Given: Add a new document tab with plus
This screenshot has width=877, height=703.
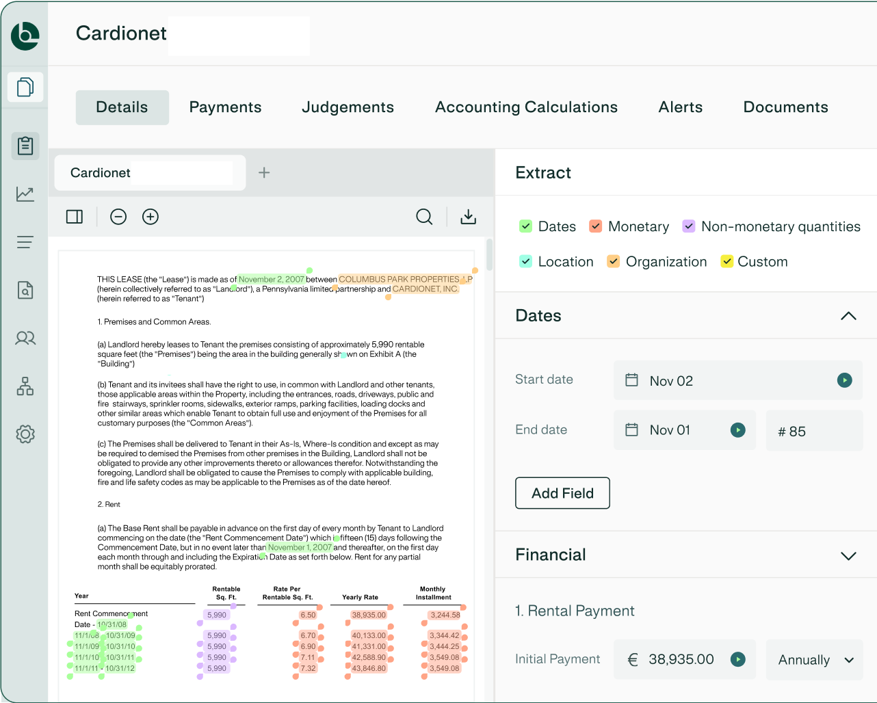Looking at the screenshot, I should point(264,173).
